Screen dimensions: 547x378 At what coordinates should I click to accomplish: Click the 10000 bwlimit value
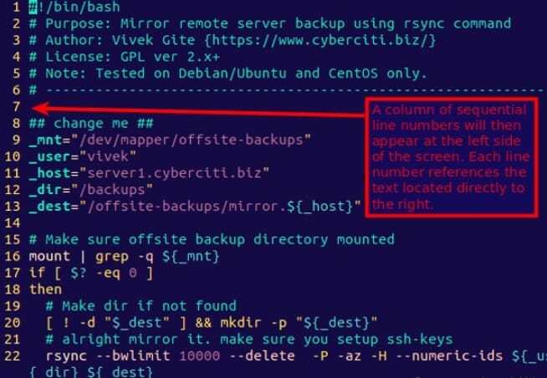[200, 356]
